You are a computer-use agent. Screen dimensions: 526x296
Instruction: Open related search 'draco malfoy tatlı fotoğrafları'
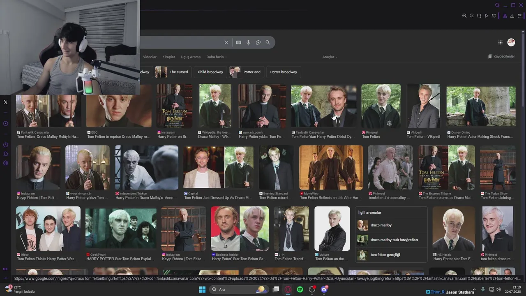click(391, 240)
